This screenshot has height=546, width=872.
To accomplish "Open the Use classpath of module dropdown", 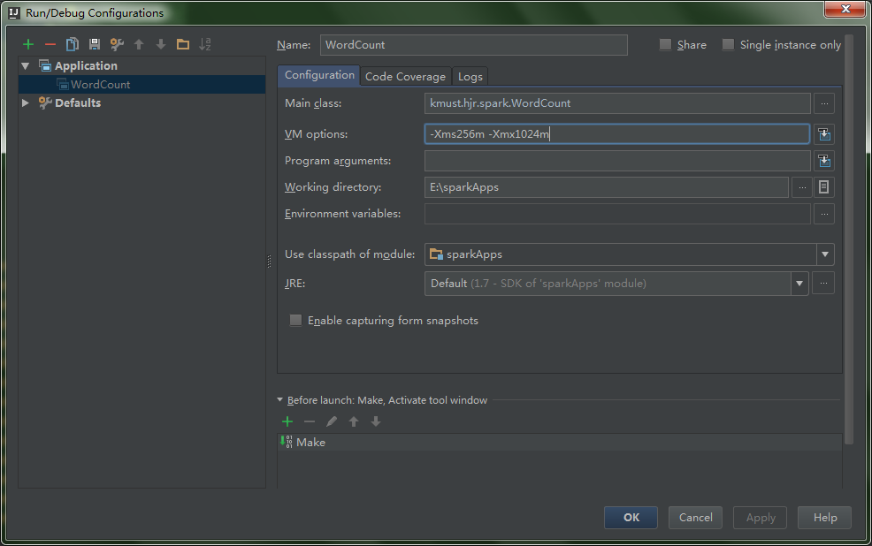I will coord(824,254).
